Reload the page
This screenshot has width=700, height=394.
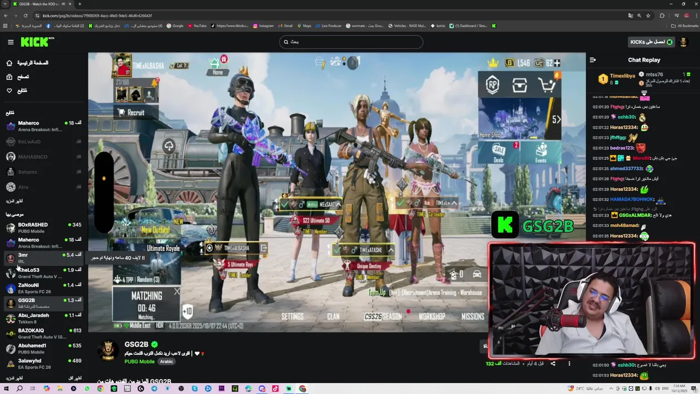25,15
